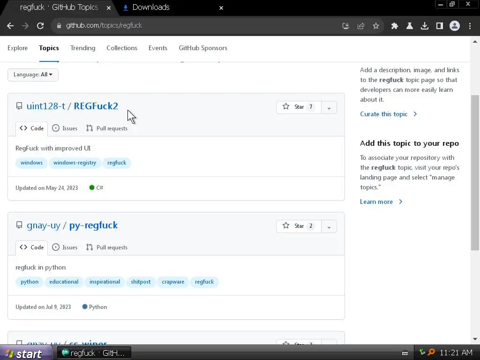Click the windows-registry topic tag

pyautogui.click(x=75, y=163)
